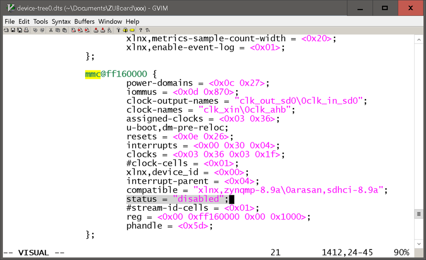Click the vertical scrollbar thumb
426x260 pixels.
point(419,214)
